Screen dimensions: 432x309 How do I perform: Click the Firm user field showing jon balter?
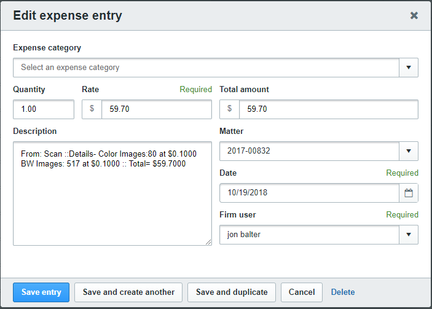point(309,235)
